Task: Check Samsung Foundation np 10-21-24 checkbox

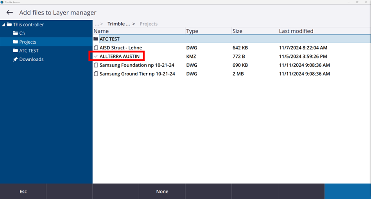Action: click(x=96, y=65)
